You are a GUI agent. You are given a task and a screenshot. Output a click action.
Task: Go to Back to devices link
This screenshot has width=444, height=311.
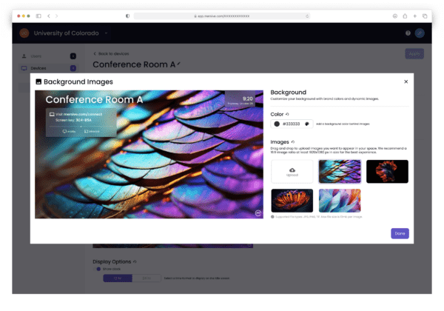(111, 54)
